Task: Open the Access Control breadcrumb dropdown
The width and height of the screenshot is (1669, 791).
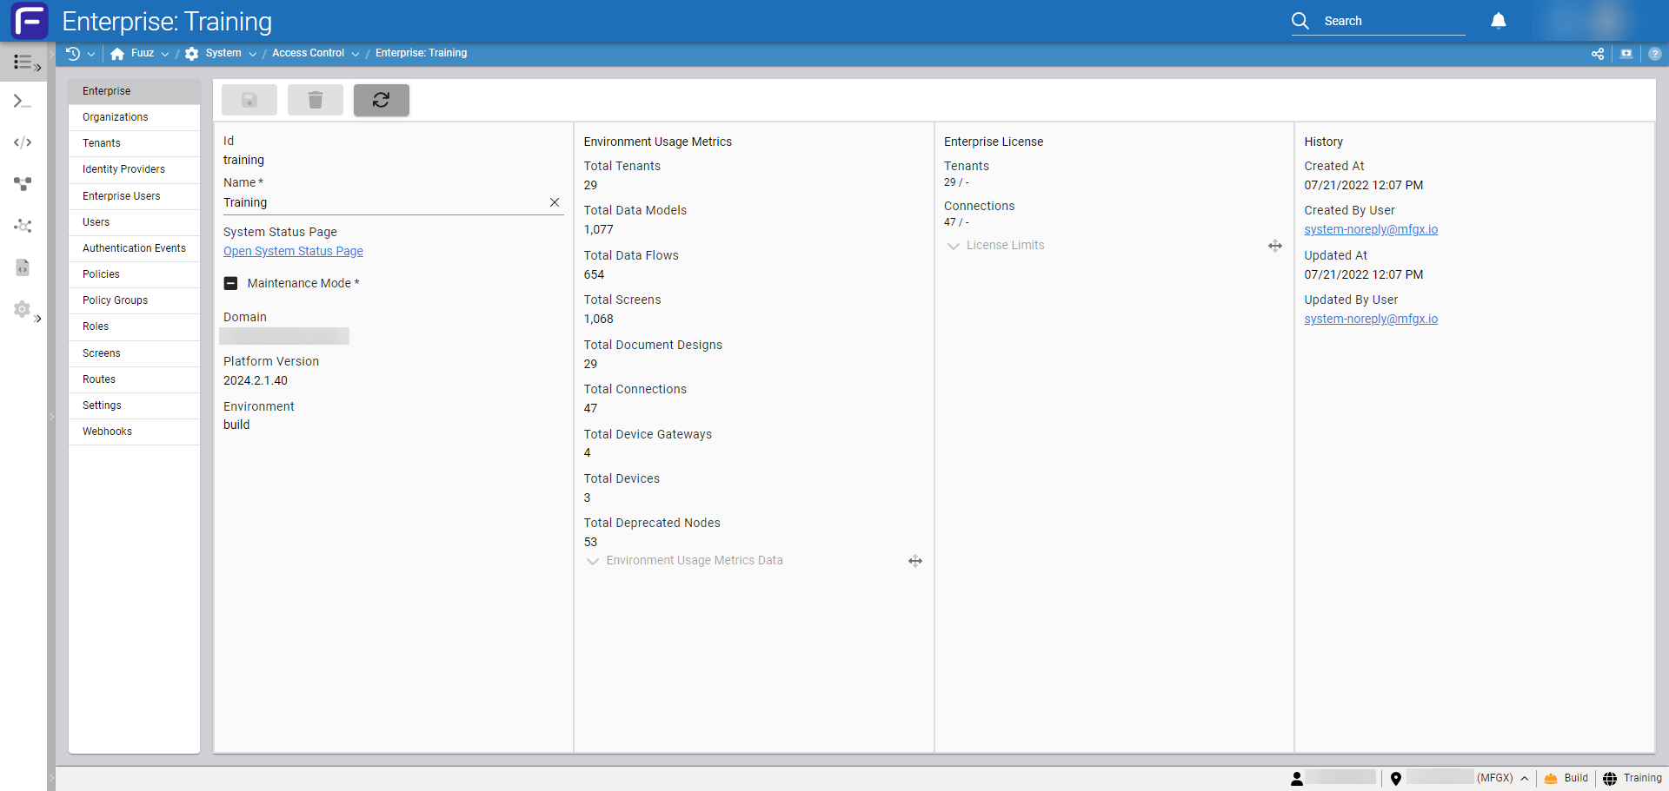Action: (x=356, y=54)
